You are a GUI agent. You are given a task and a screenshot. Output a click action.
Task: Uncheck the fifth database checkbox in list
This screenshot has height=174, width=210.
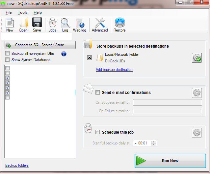click(x=7, y=88)
